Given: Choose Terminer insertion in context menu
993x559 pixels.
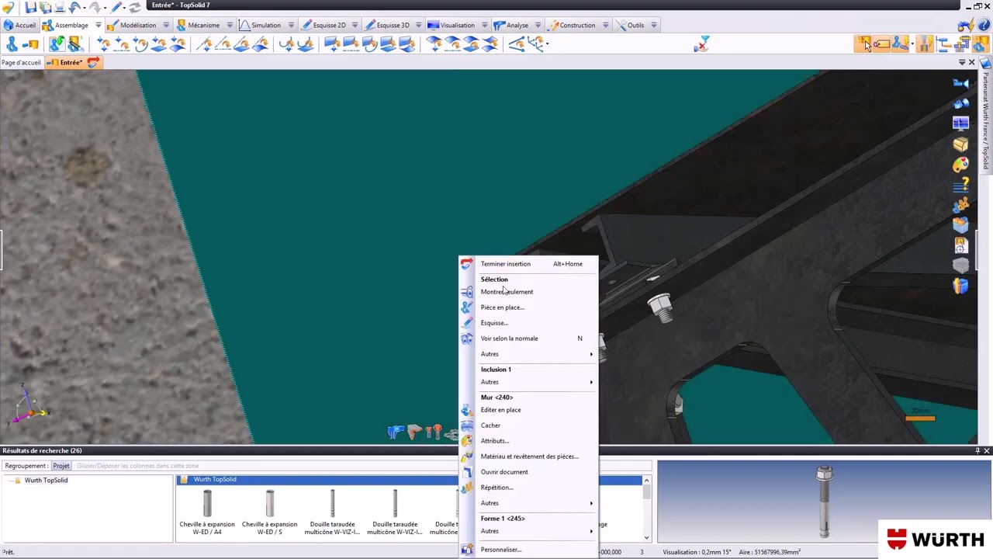Looking at the screenshot, I should (529, 264).
